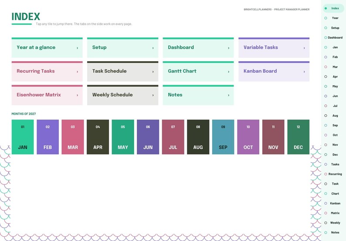
Task: Open the Dashboard tile
Action: (x=198, y=47)
